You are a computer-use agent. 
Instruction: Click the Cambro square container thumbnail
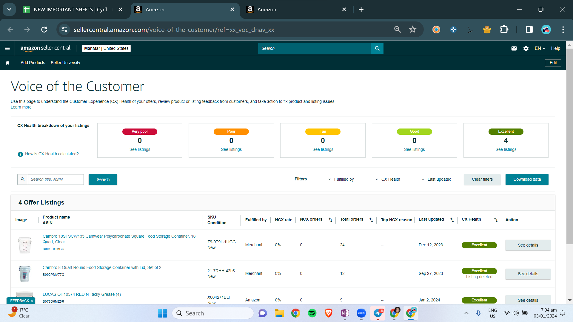pos(25,245)
